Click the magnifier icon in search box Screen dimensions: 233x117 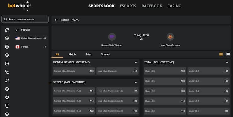click(5, 19)
